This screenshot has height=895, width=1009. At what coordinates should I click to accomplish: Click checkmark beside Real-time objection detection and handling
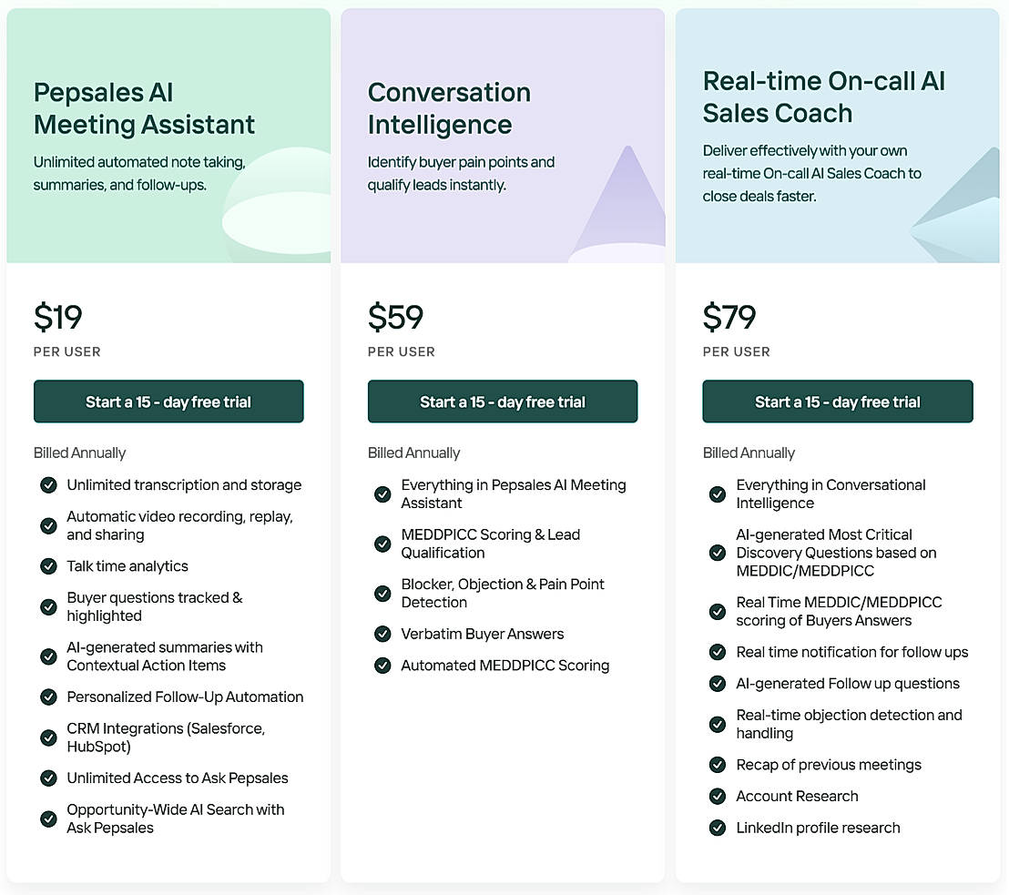coord(718,724)
